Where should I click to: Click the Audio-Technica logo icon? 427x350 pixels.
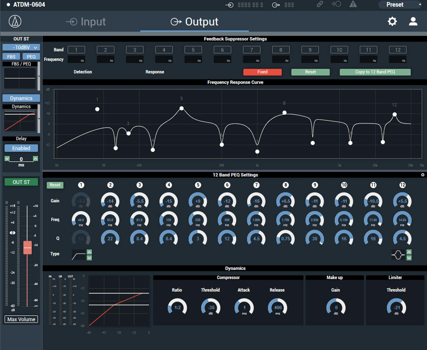(15, 22)
